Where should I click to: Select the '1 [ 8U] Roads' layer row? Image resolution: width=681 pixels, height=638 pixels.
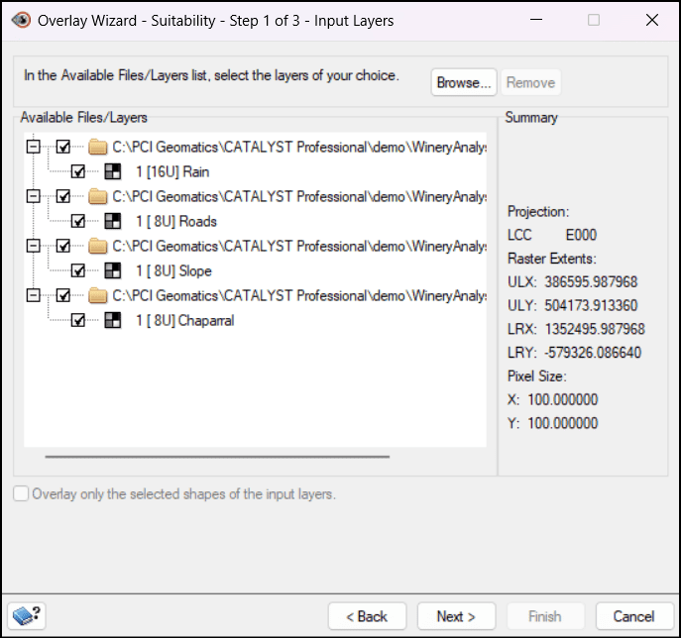(x=175, y=221)
